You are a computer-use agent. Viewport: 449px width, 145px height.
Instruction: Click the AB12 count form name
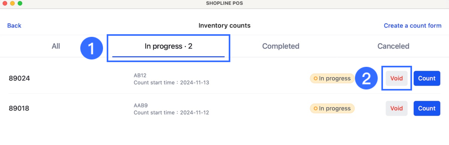(140, 76)
